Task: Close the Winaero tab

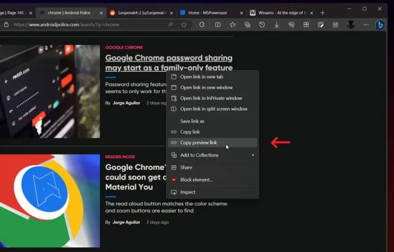Action: tap(312, 13)
